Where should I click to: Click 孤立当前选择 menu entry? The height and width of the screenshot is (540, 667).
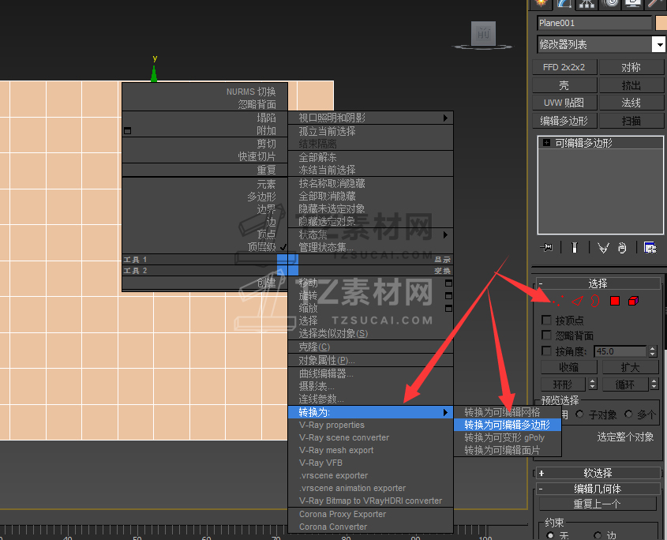click(370, 131)
